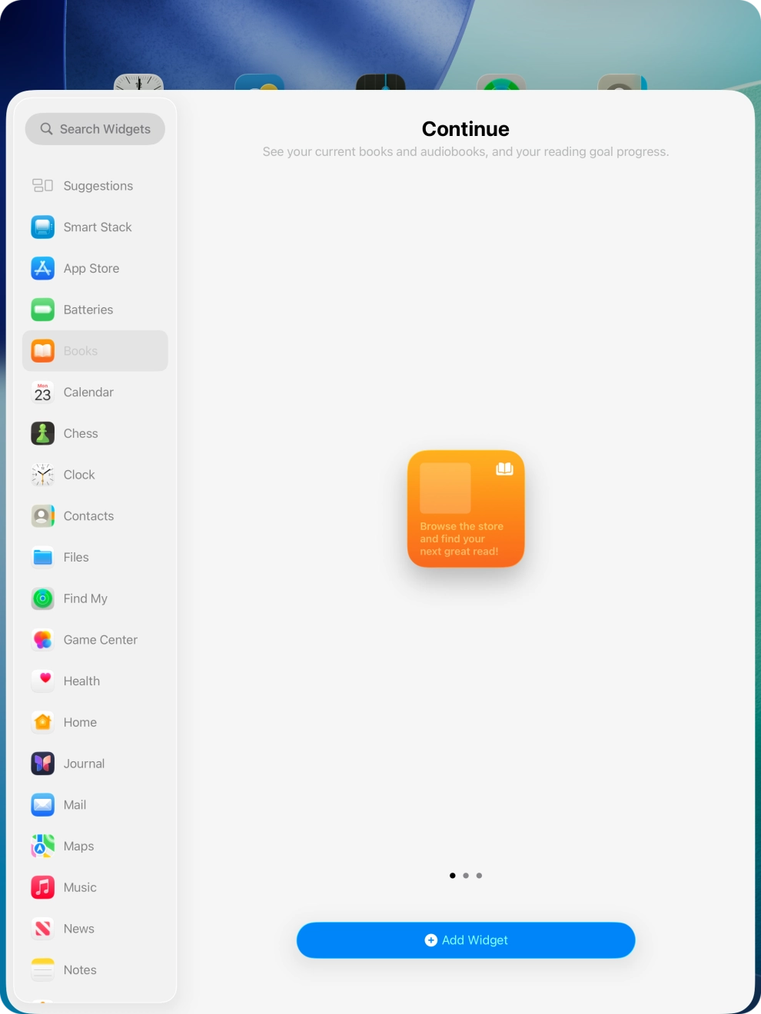Select the Health heart icon
The height and width of the screenshot is (1014, 761).
click(43, 681)
